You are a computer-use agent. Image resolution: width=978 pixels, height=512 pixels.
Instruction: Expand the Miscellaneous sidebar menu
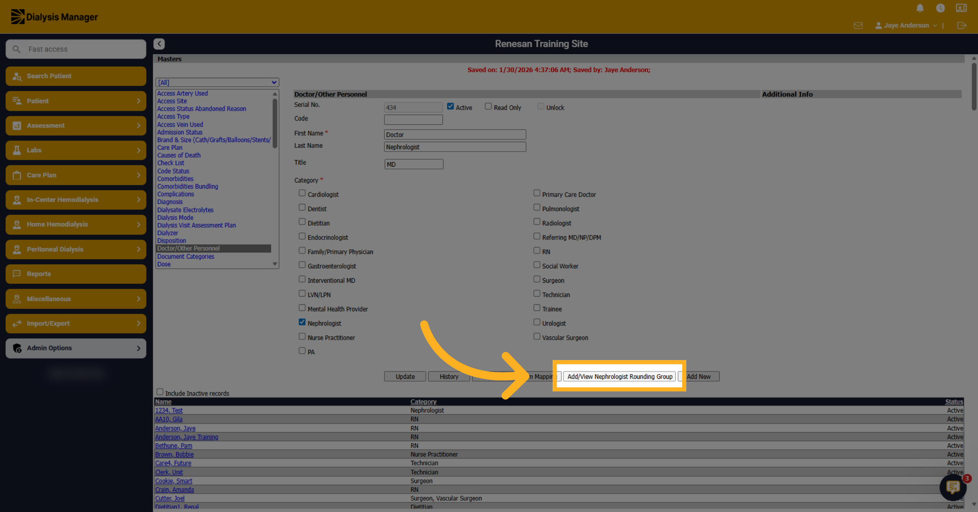tap(76, 299)
